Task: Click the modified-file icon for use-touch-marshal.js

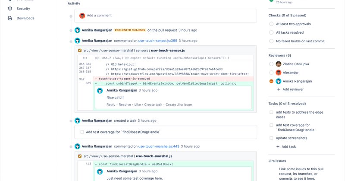Action: [x=80, y=156]
